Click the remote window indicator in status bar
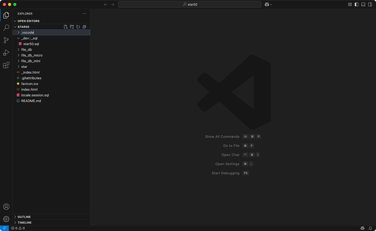The width and height of the screenshot is (376, 231). tap(4, 228)
